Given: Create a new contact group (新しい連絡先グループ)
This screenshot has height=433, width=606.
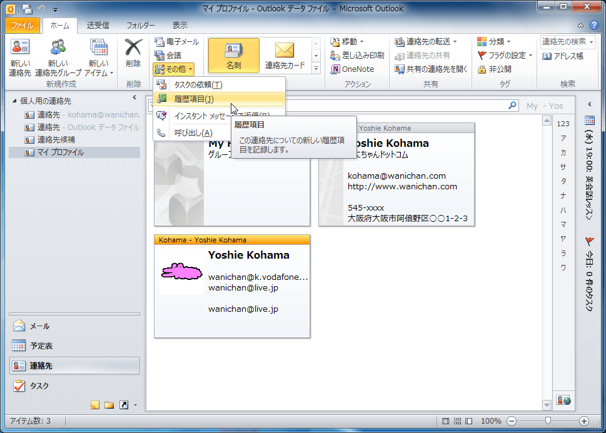Looking at the screenshot, I should (x=58, y=57).
